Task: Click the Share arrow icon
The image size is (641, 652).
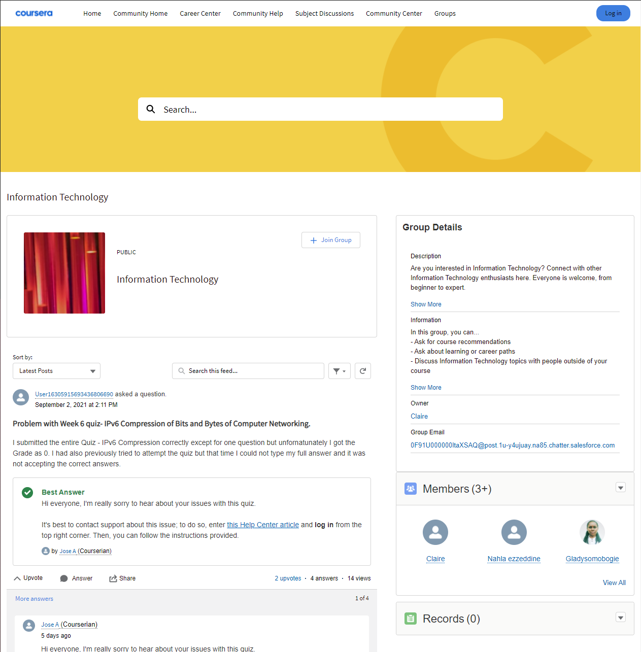Action: coord(113,578)
